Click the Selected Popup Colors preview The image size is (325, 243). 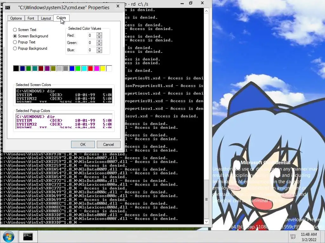(x=64, y=121)
